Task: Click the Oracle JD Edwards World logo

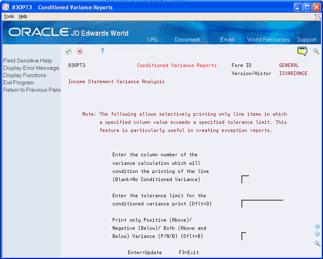Action: (x=69, y=32)
